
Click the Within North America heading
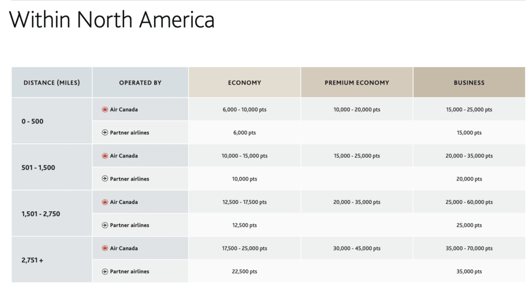pos(112,20)
